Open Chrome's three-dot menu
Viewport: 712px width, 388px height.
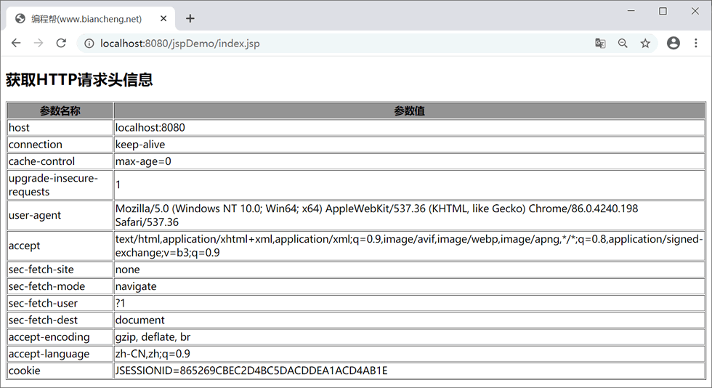tap(695, 44)
